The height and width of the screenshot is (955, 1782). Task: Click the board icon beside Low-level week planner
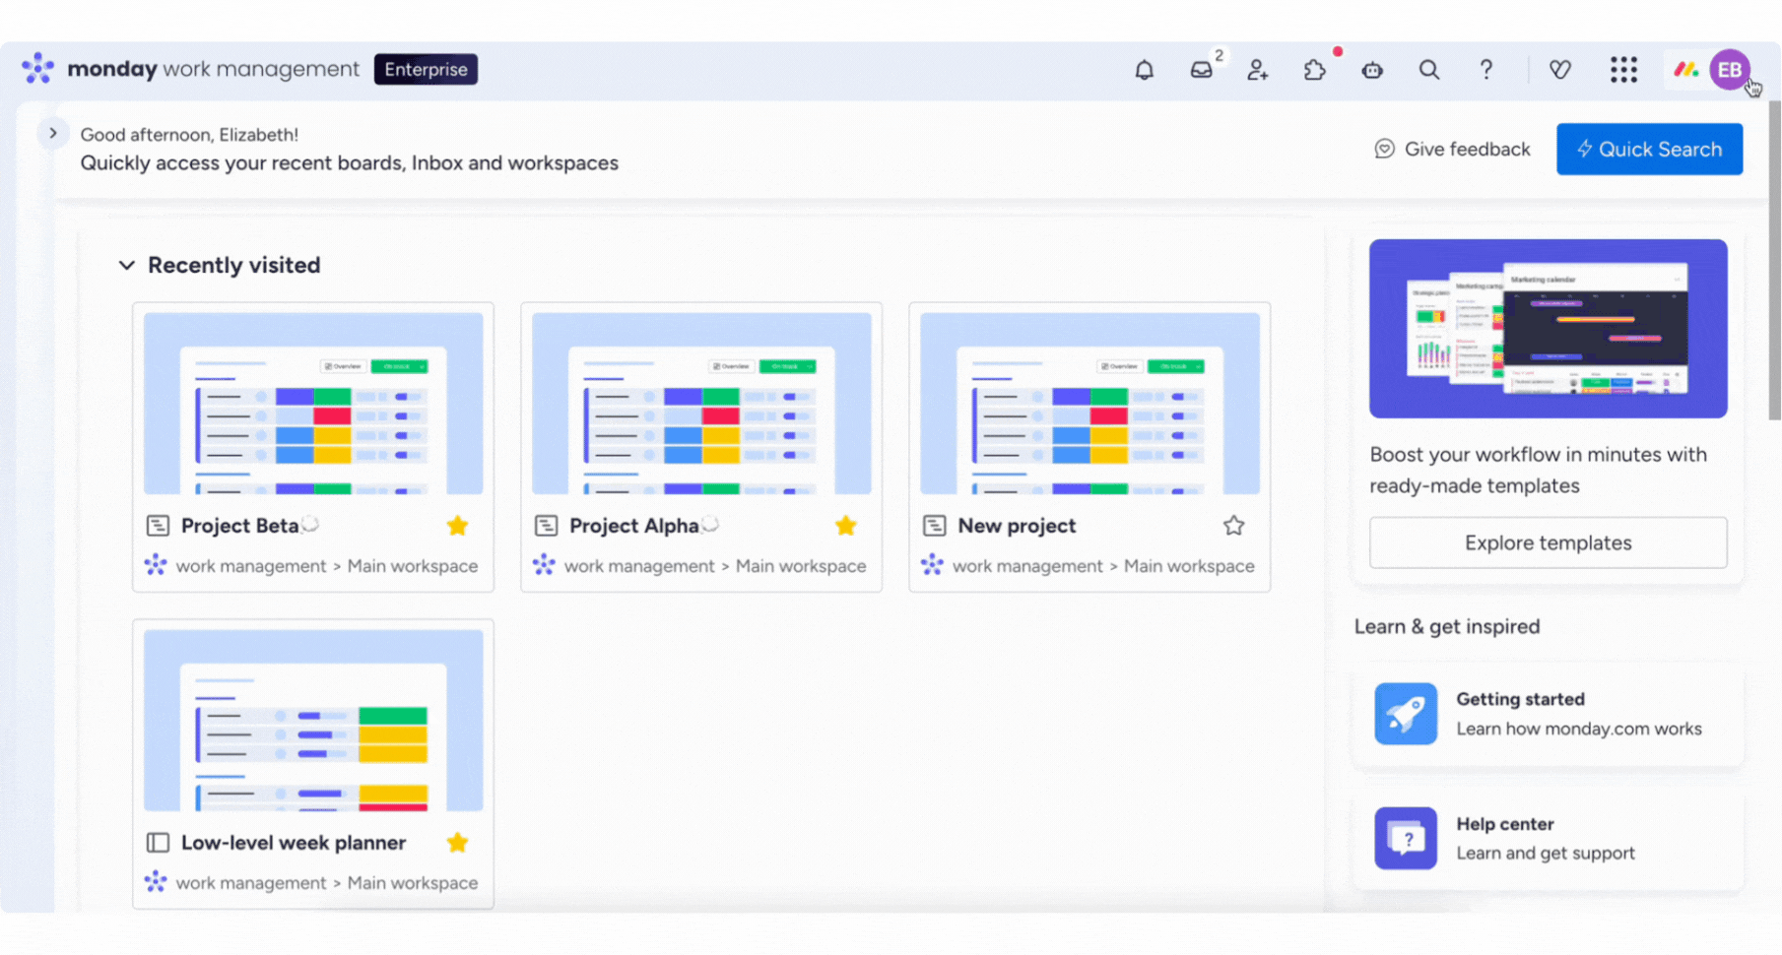[158, 843]
